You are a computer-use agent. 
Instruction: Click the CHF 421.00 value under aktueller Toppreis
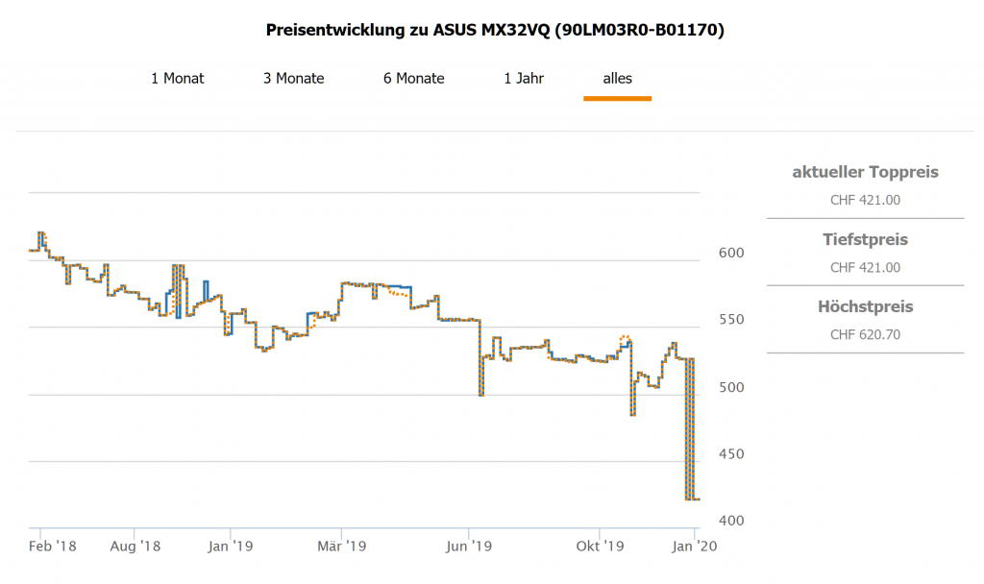(x=865, y=200)
